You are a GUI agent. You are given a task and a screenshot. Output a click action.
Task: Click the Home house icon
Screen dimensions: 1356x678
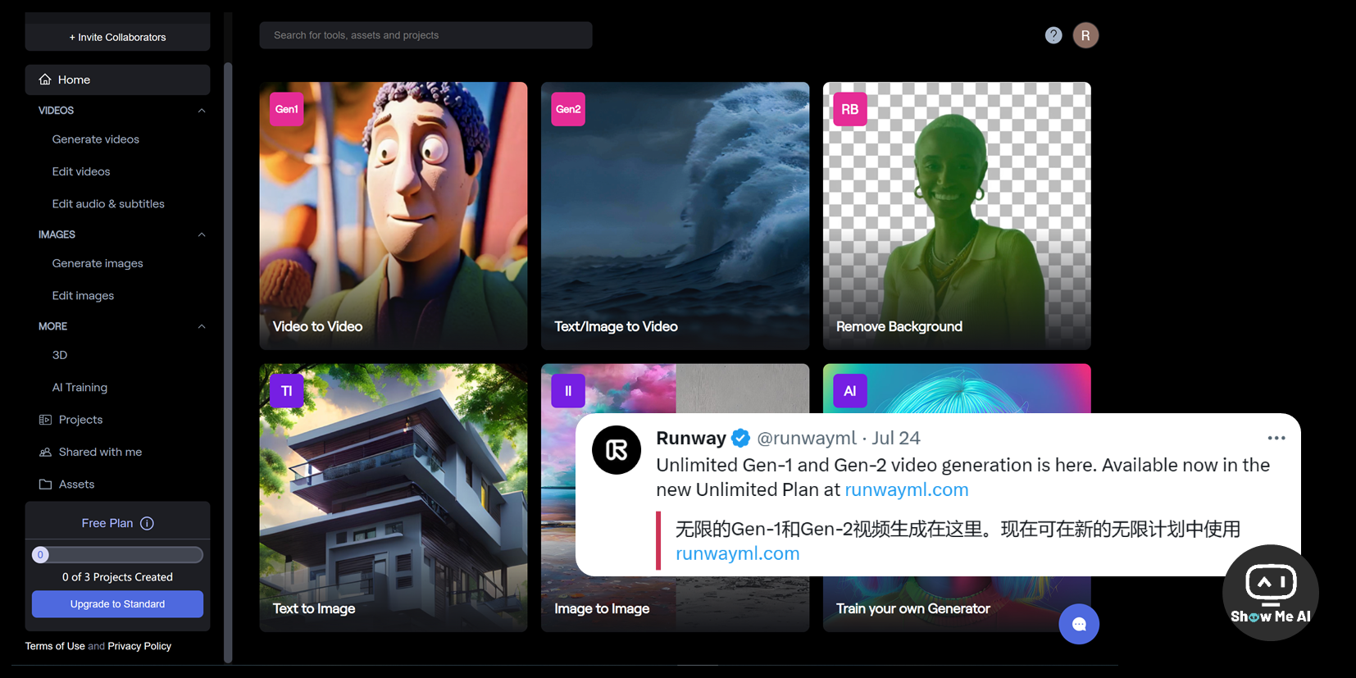[x=45, y=80]
